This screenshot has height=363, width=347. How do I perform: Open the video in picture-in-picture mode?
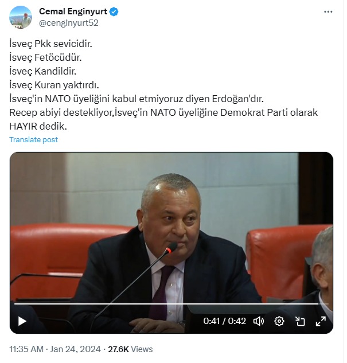tap(300, 321)
